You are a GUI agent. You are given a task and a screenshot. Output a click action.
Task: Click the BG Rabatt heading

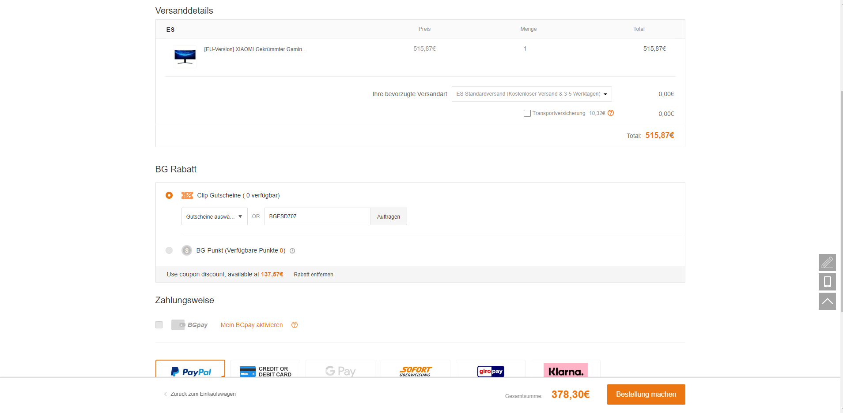176,169
